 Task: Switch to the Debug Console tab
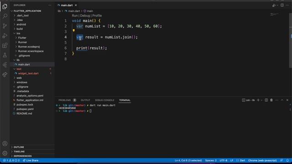(104, 100)
